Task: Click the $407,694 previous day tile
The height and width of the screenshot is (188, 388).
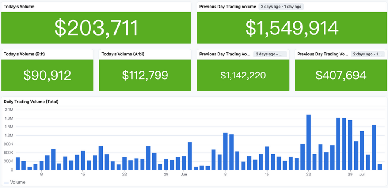Action: [341, 75]
